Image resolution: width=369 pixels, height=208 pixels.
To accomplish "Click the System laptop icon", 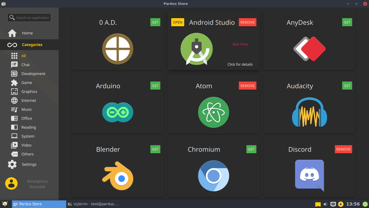I will tap(14, 136).
